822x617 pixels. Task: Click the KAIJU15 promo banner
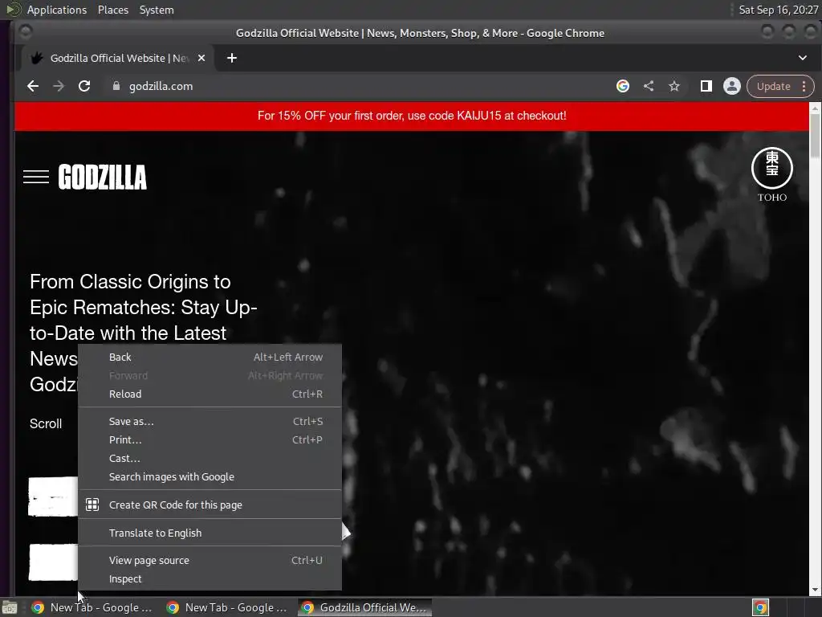click(412, 116)
